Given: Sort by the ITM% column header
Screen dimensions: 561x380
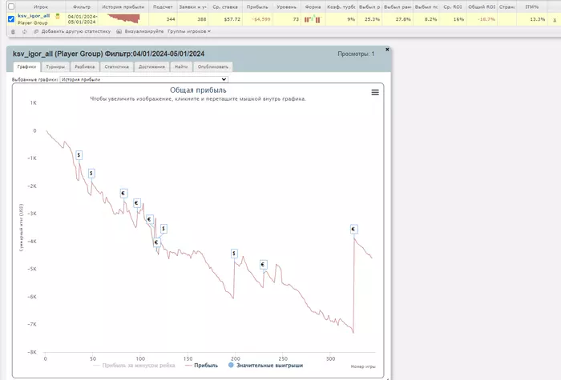Looking at the screenshot, I should pyautogui.click(x=531, y=6).
